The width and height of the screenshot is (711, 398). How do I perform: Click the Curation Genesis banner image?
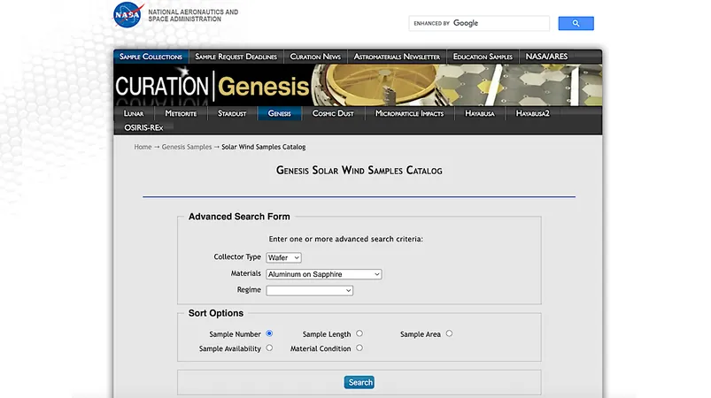click(358, 85)
